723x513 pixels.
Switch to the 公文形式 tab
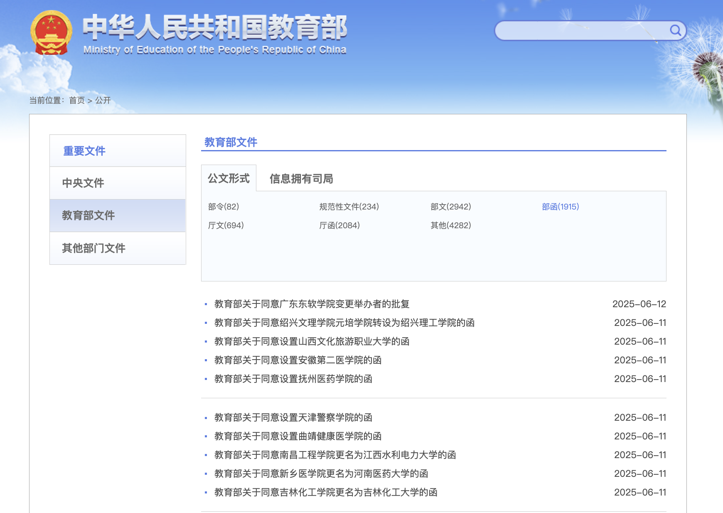[229, 178]
